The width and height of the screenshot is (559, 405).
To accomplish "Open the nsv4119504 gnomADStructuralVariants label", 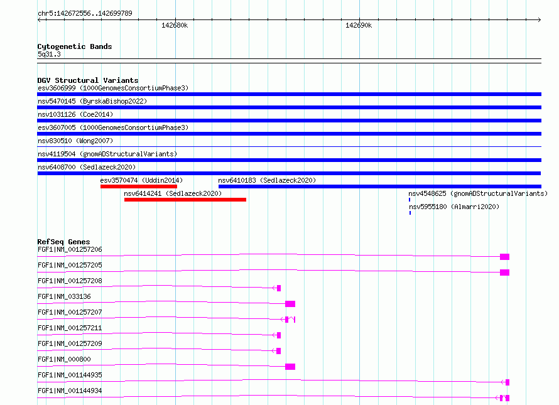I will click(107, 154).
